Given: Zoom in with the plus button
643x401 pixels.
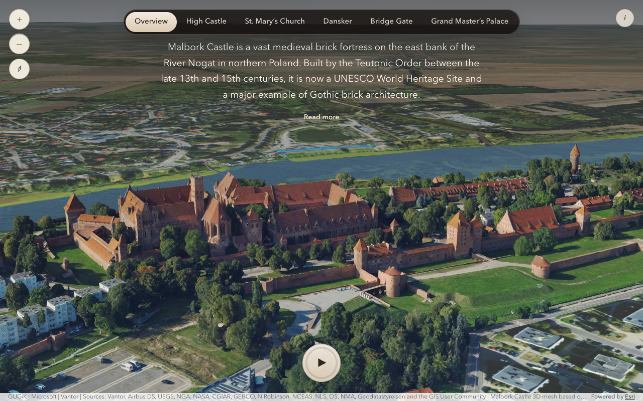Looking at the screenshot, I should coord(19,20).
